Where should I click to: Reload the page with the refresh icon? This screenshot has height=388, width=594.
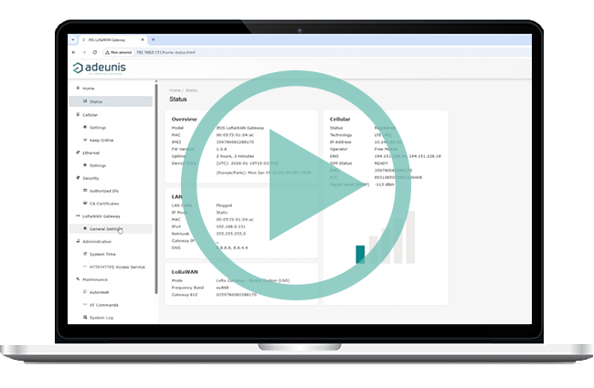coord(95,52)
